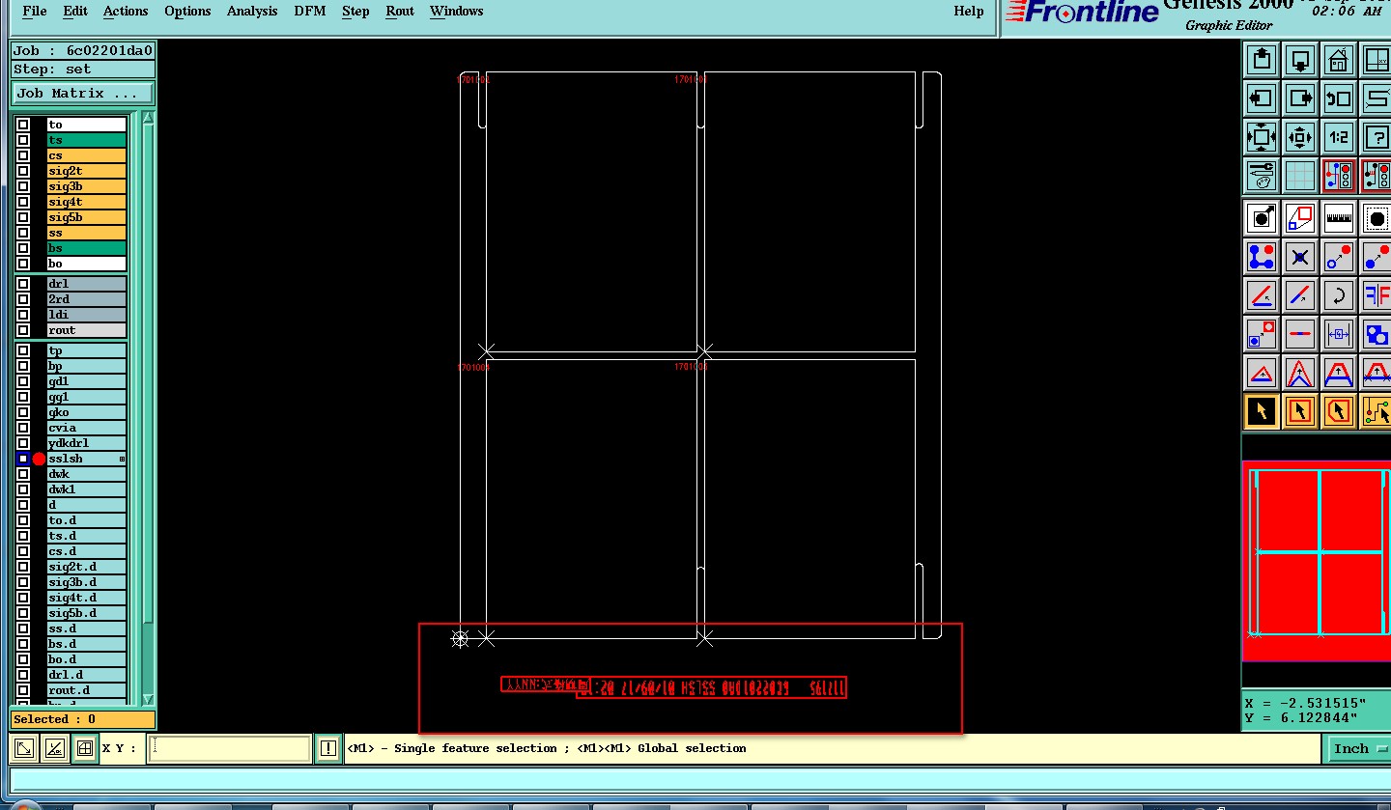Uncheck the 'sslsh' layer checkbox

point(23,459)
